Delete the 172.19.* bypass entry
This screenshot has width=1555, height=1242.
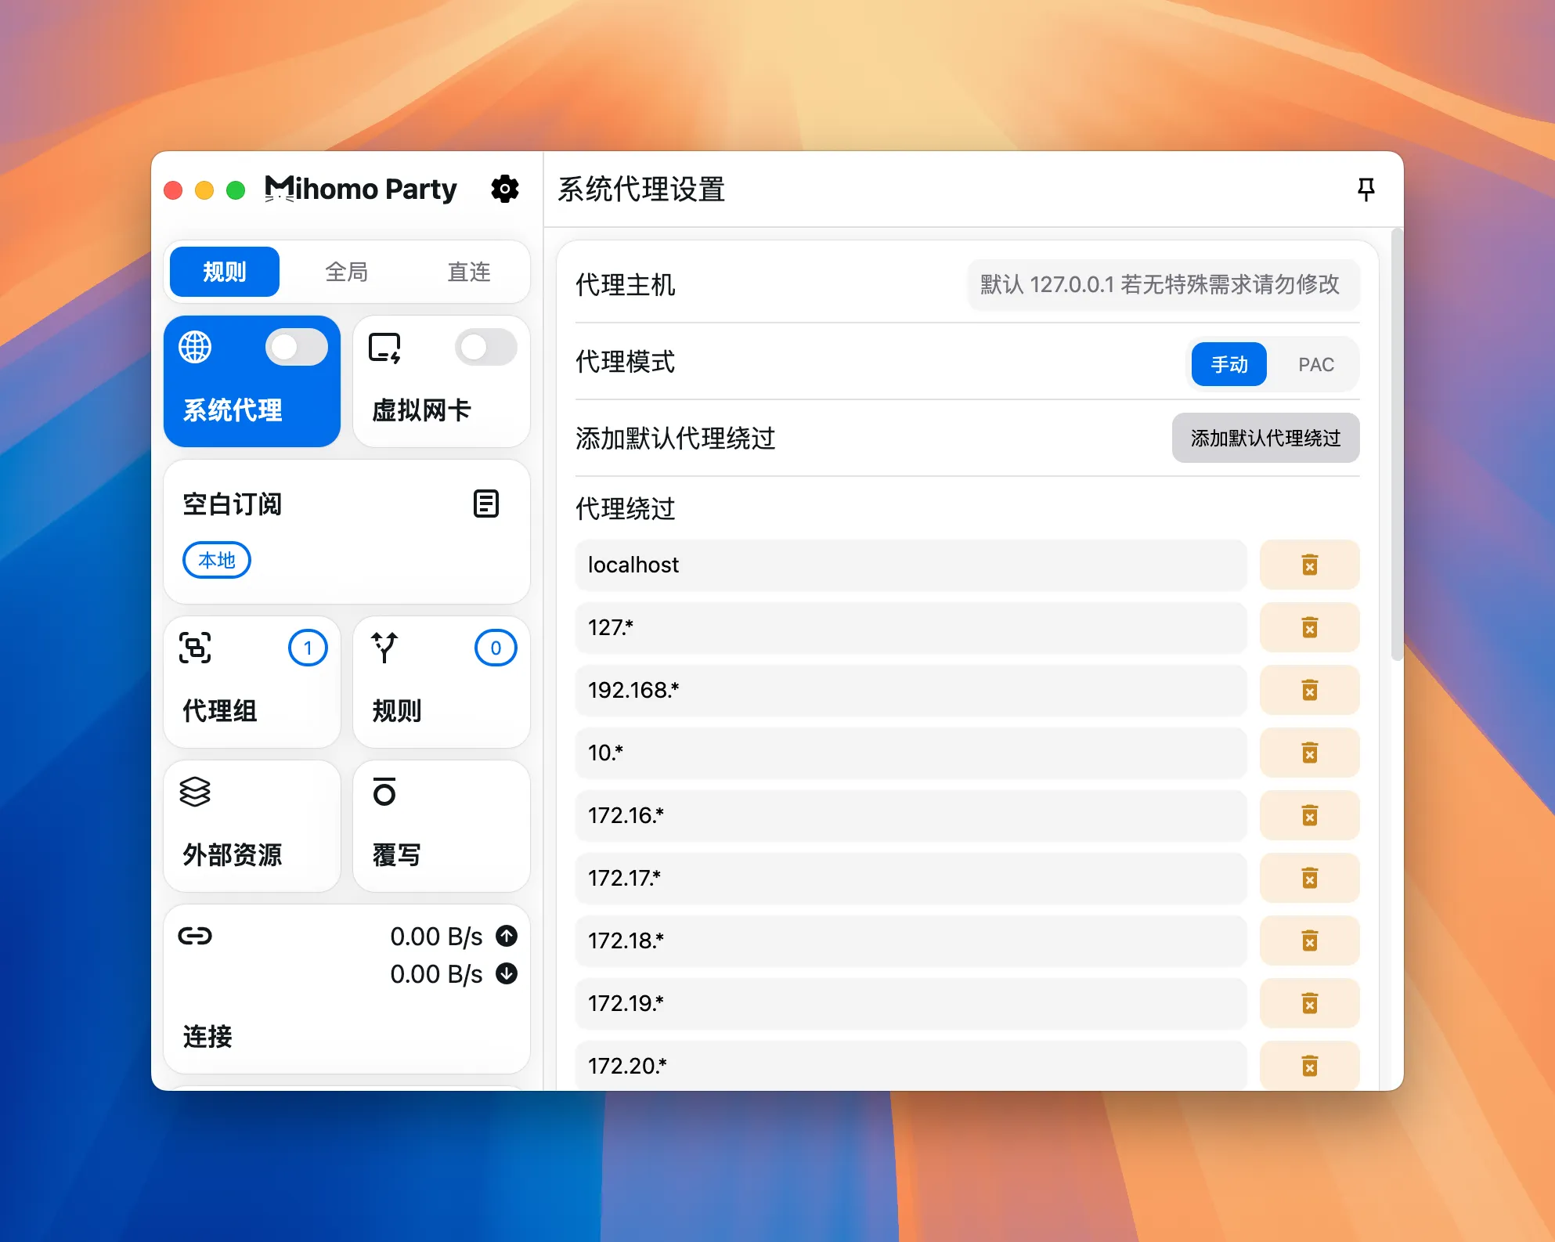pyautogui.click(x=1309, y=1004)
